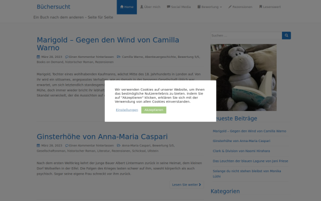The width and height of the screenshot is (321, 201).
Task: Click the folder icon of Ginsterhöhe post
Action: pyautogui.click(x=119, y=145)
